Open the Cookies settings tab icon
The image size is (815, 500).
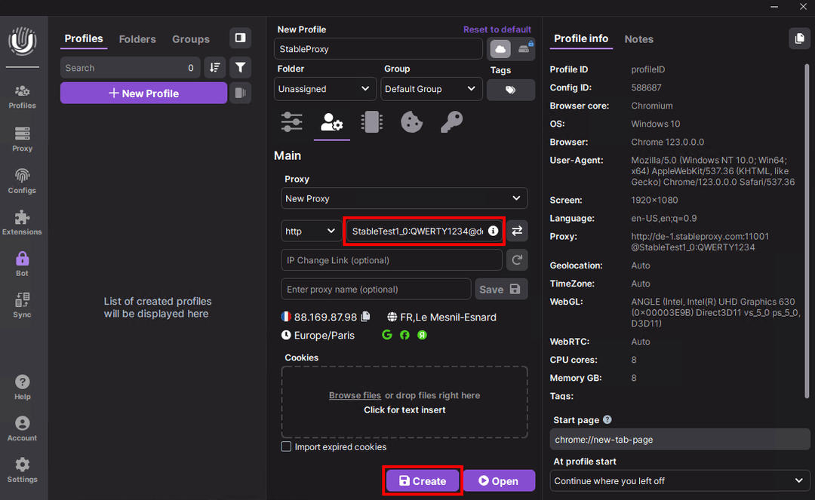pos(411,122)
